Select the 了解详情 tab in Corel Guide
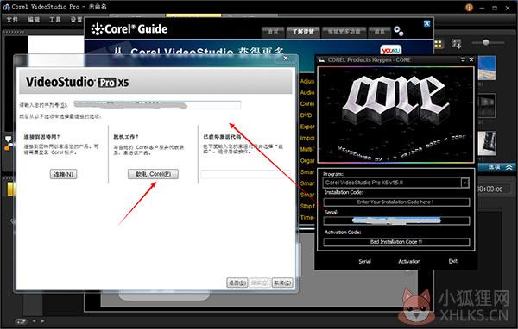 click(303, 32)
